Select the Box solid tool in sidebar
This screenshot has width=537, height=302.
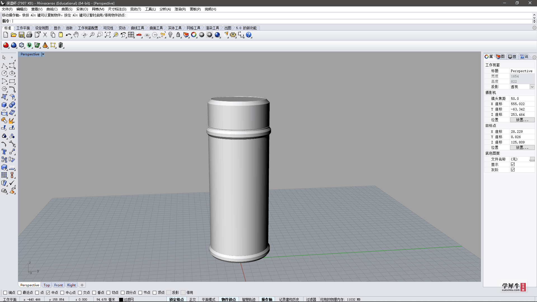click(x=4, y=105)
